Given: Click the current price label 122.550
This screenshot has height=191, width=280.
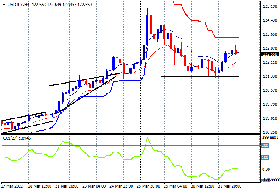Looking at the screenshot, I should click(270, 54).
